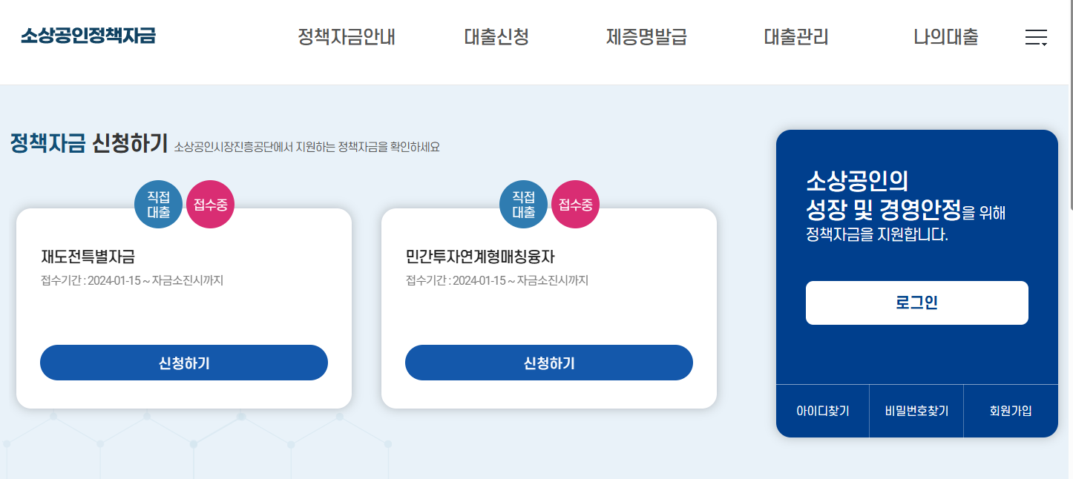Click the 비밀번호찾기 link

coord(916,411)
